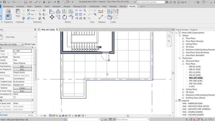Open P02-GF LEVEL floor plan
The image size is (215, 121).
coord(195,75)
